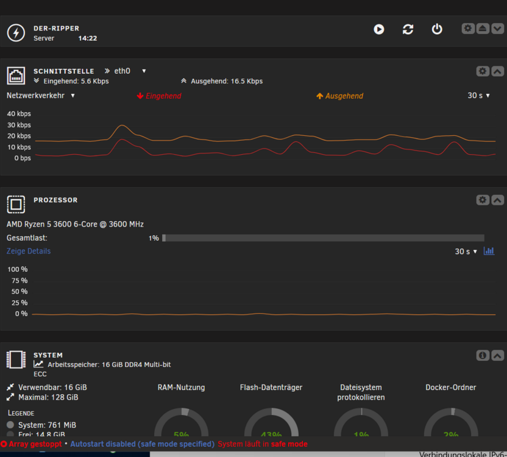This screenshot has width=507, height=457.
Task: Click the 'Verwendbar: 16 GiB' entry
Action: [52, 387]
